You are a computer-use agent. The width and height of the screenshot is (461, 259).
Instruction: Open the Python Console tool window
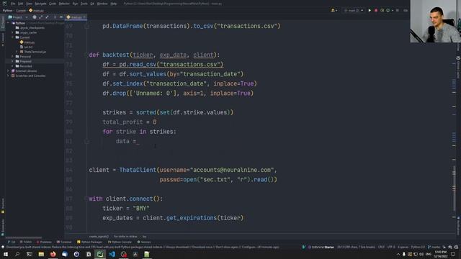(120, 242)
